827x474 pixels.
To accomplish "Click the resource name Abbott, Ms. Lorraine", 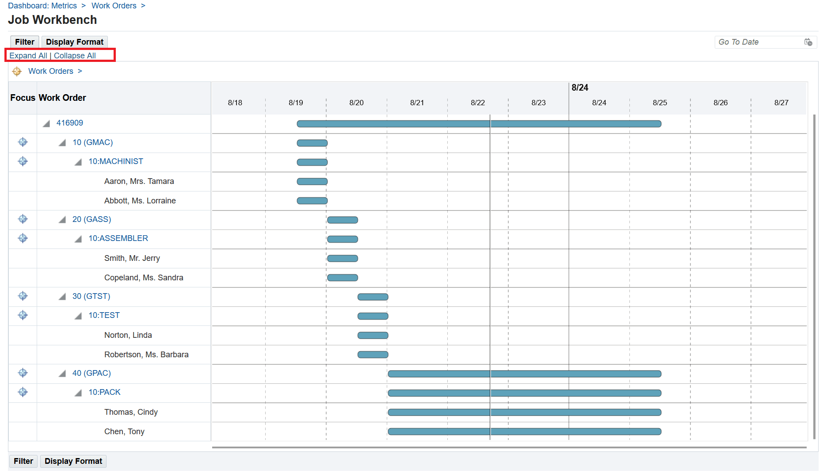I will coord(140,201).
